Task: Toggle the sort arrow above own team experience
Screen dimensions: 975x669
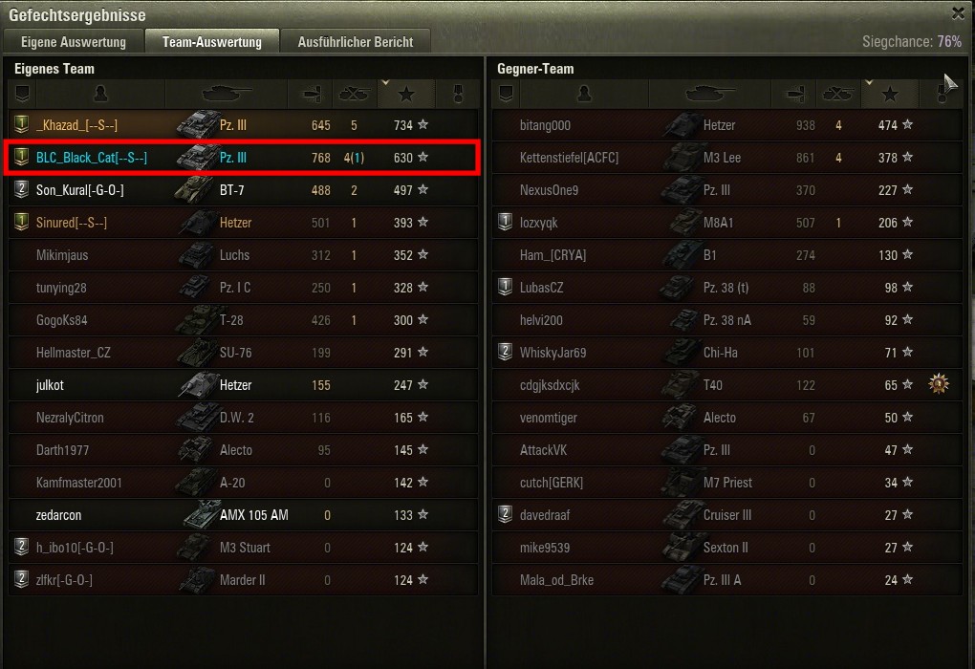Action: [x=385, y=82]
